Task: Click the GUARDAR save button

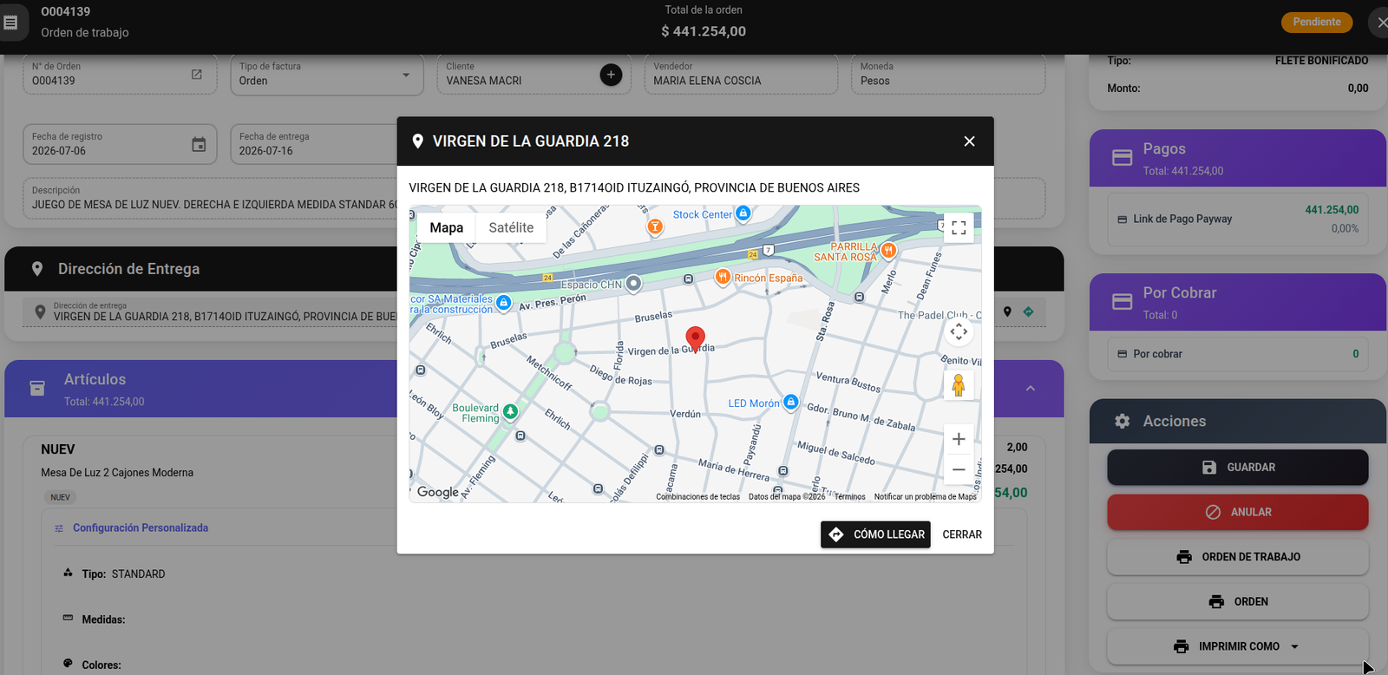Action: pyautogui.click(x=1237, y=467)
